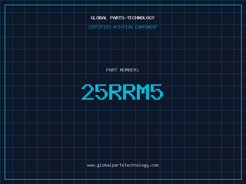246x184 pixels.
Task: Click the PART NUMBER: label
Action: click(x=122, y=70)
